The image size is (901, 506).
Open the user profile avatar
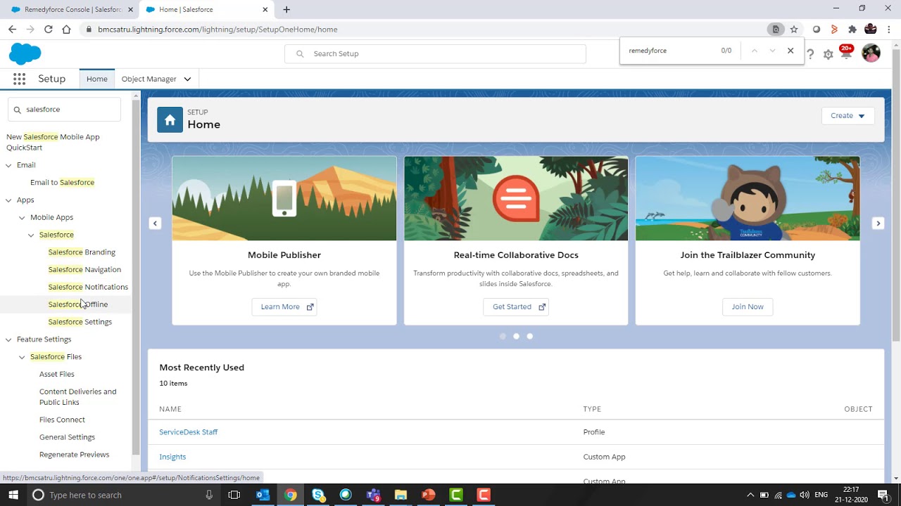[871, 53]
